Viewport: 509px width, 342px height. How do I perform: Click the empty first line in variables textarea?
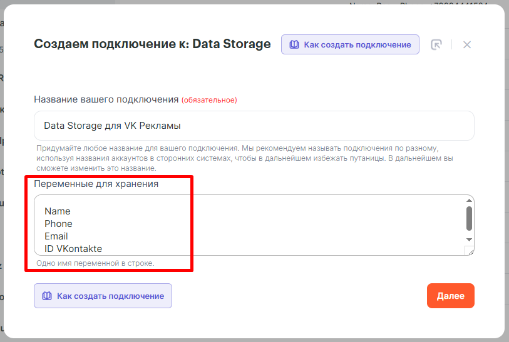pyautogui.click(x=125, y=201)
